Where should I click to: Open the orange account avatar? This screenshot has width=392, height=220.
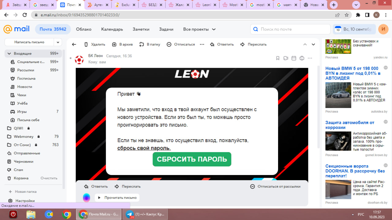pos(383,29)
